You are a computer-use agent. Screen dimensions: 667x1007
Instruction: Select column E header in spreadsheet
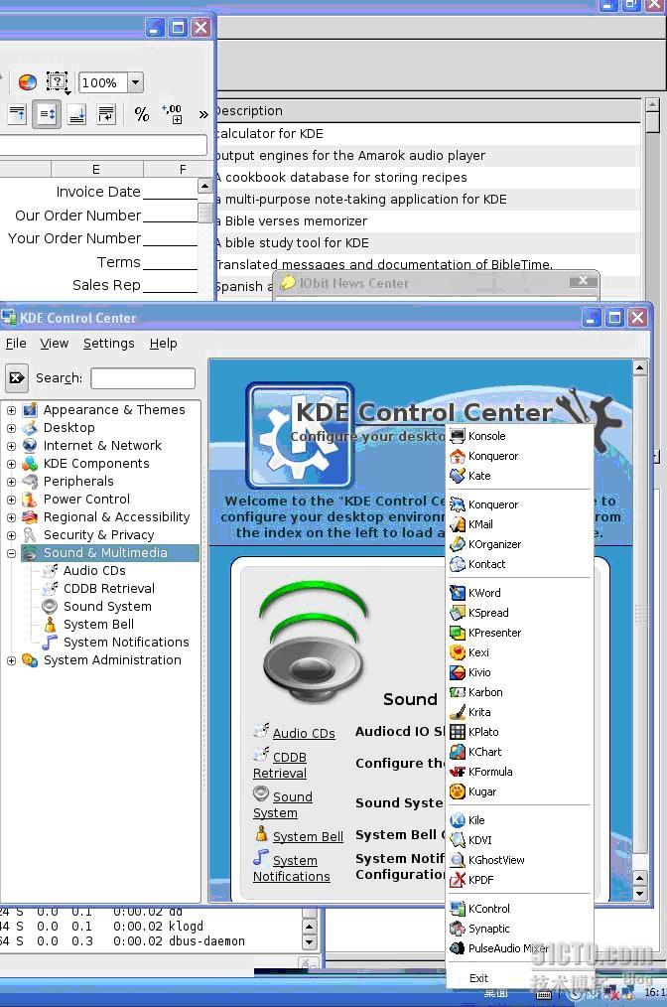[x=96, y=170]
